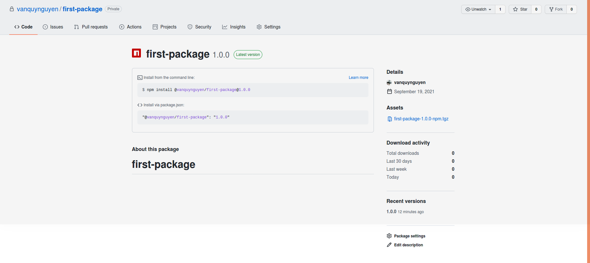Download first-package-1.0.0-npm.tgz asset
Image resolution: width=590 pixels, height=263 pixels.
pyautogui.click(x=421, y=119)
